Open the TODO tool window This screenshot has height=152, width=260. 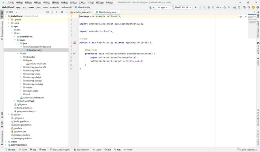point(23,150)
